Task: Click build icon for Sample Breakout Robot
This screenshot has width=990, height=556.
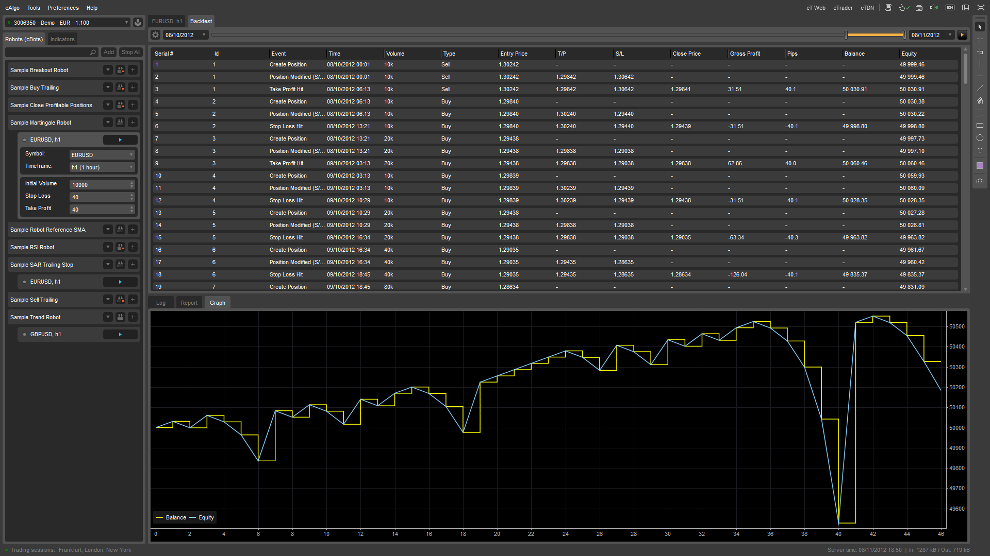Action: point(120,70)
